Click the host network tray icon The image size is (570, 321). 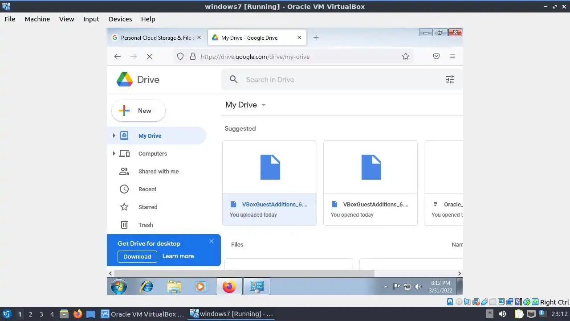[x=532, y=314]
